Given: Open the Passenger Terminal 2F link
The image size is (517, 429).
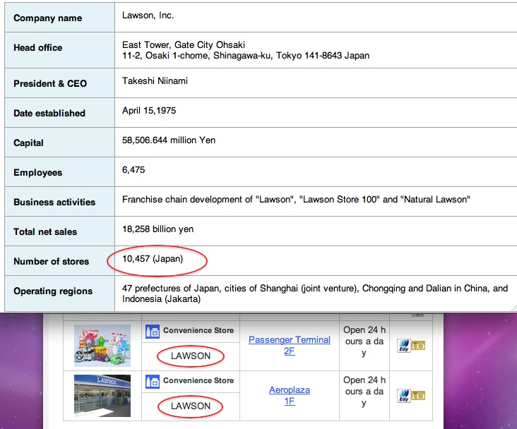Looking at the screenshot, I should (289, 345).
